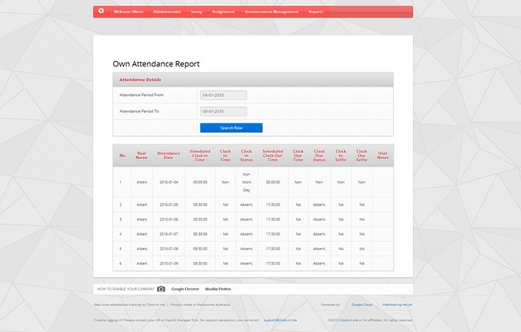Image resolution: width=521 pixels, height=332 pixels.
Task: Click the Scheduled Clock In Time header
Action: (200, 156)
